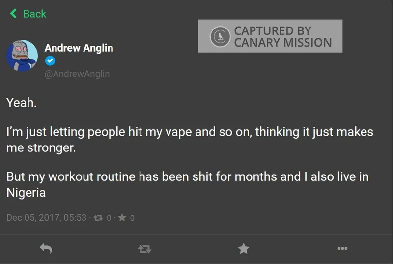Click the Captured by Canary Mission text
The image size is (393, 264).
click(x=282, y=36)
